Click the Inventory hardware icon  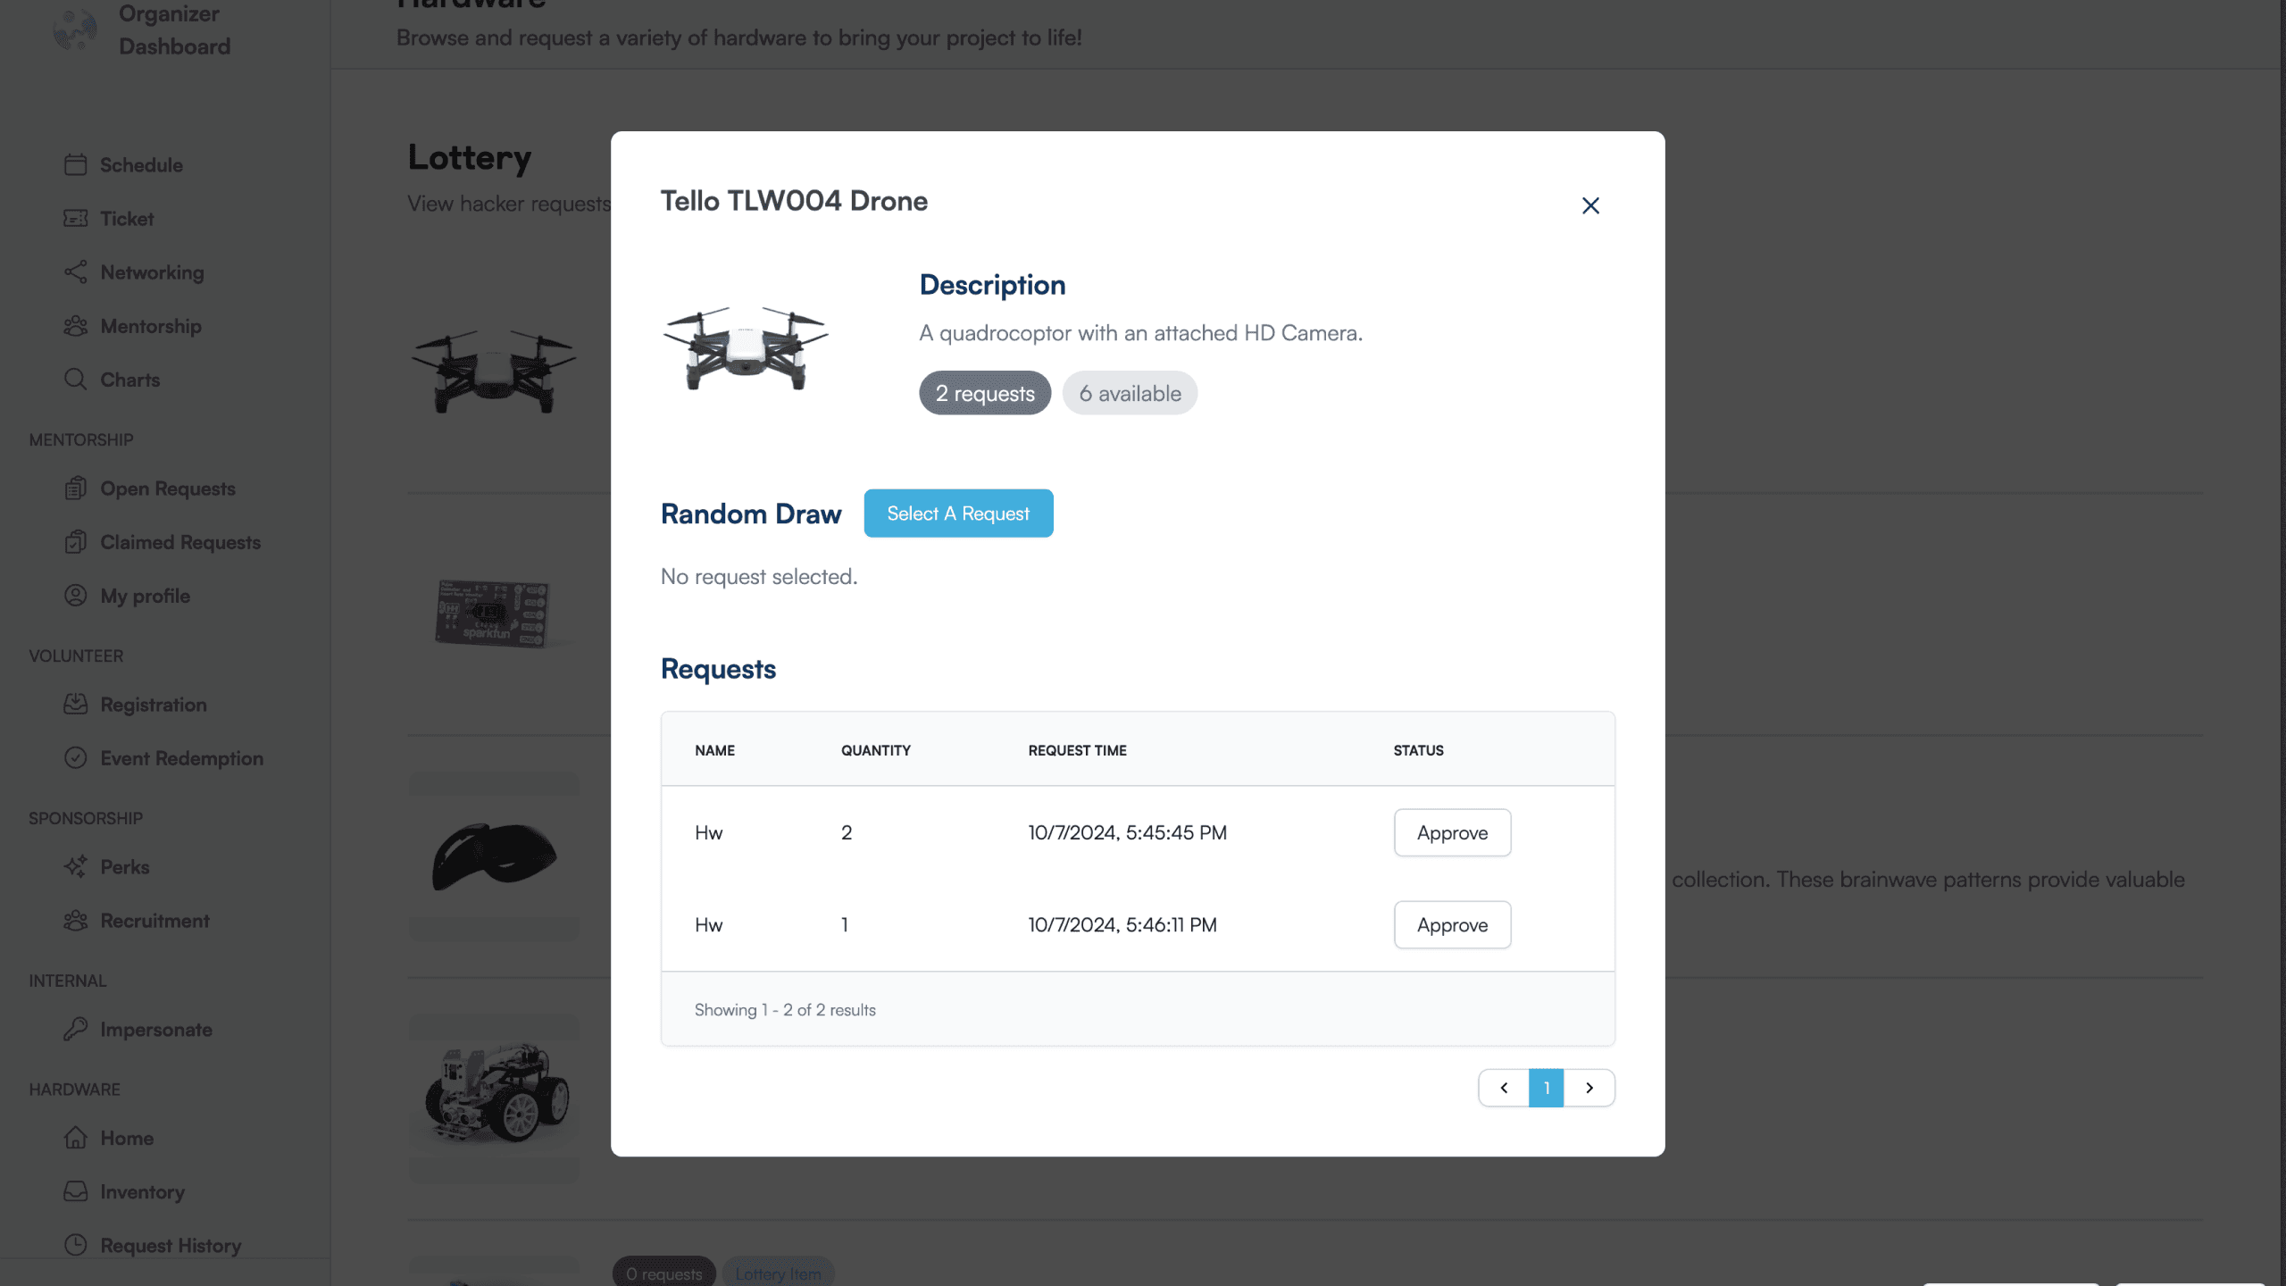click(75, 1190)
